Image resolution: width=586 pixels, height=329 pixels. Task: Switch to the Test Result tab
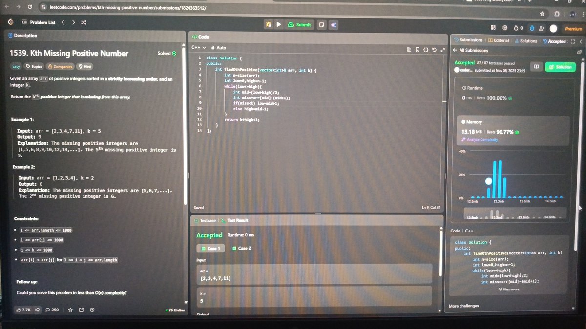[235, 220]
